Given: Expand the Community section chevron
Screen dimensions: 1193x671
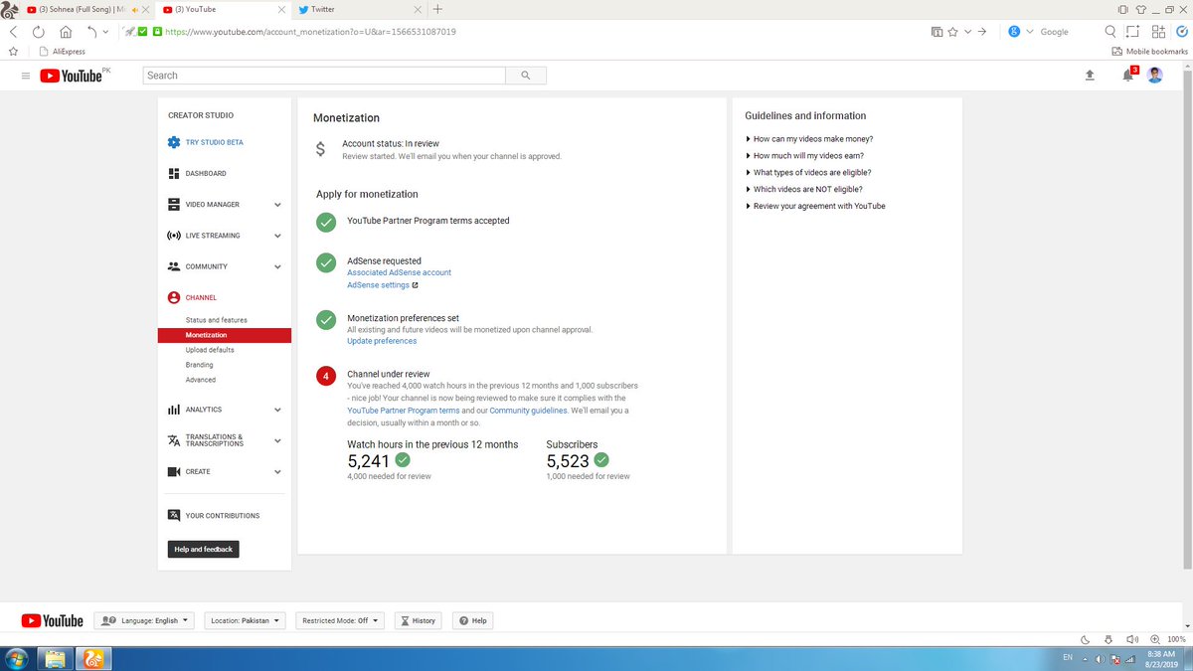Looking at the screenshot, I should [277, 266].
